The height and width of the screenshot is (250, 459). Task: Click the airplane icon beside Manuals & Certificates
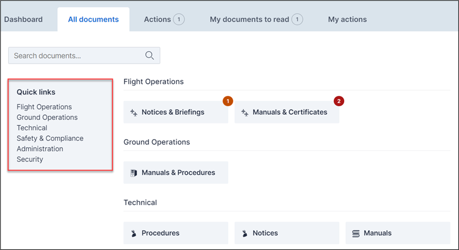(x=245, y=112)
